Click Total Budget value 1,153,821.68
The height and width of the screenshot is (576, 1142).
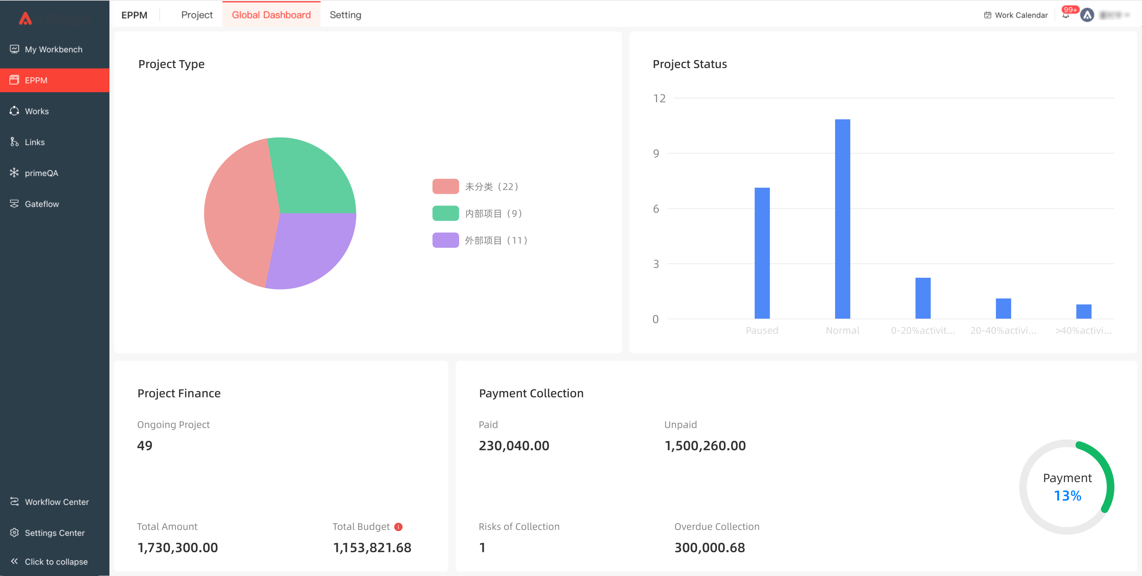(372, 548)
